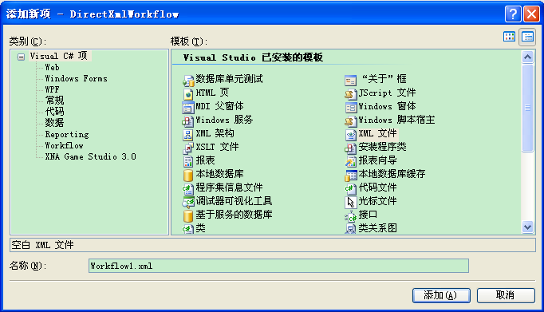The image size is (544, 312).
Task: Switch to large icons view
Action: pos(510,37)
